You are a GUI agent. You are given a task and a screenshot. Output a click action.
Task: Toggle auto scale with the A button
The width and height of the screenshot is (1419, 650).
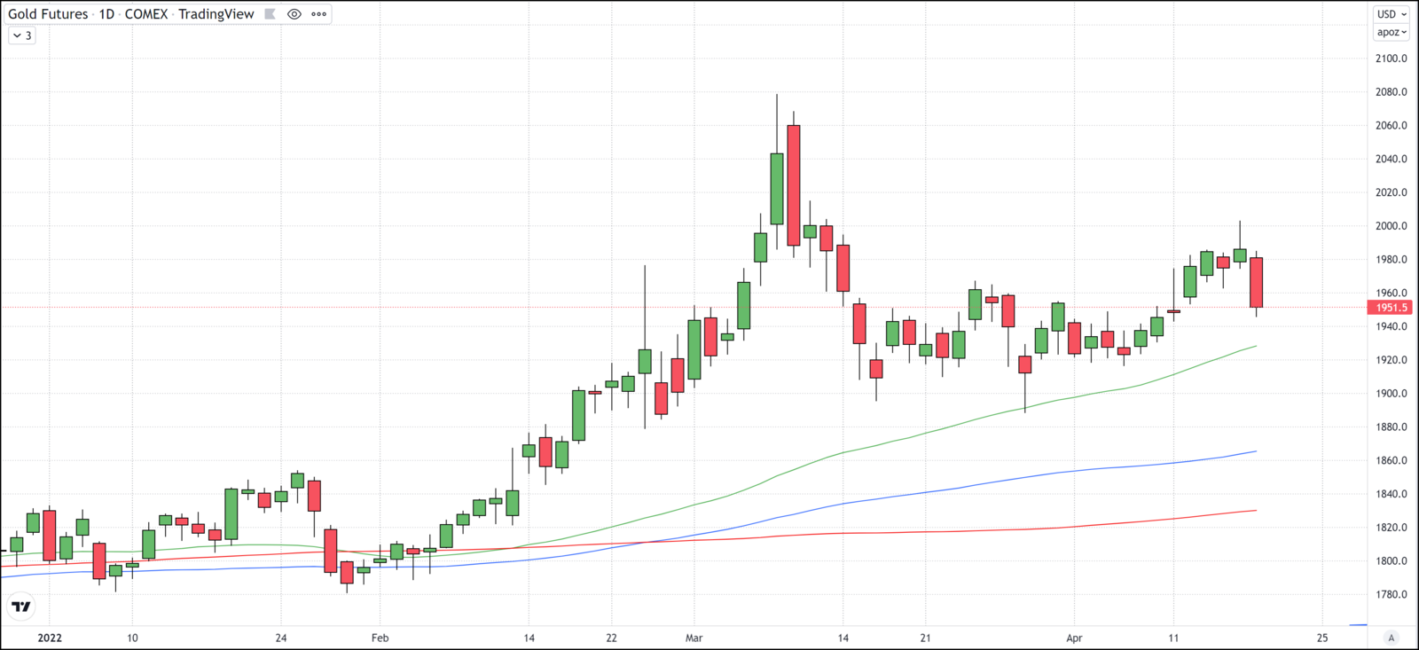click(1392, 638)
